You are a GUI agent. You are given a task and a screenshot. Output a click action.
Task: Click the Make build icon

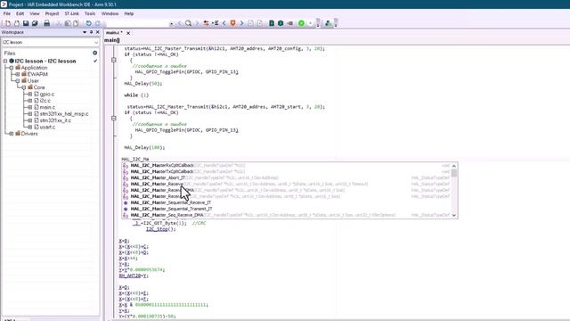coord(281,23)
